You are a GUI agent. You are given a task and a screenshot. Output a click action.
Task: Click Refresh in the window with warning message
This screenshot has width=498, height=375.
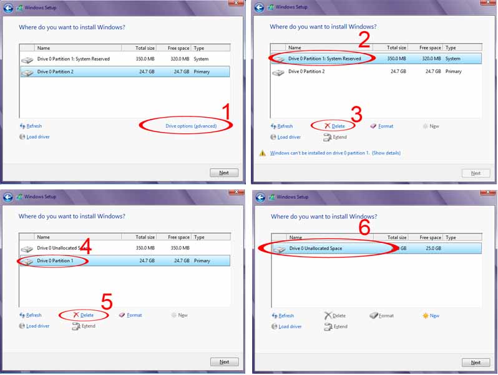(281, 126)
